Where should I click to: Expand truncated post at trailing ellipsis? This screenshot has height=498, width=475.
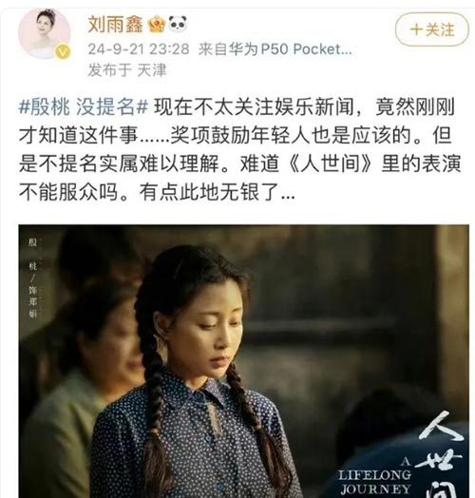point(288,193)
